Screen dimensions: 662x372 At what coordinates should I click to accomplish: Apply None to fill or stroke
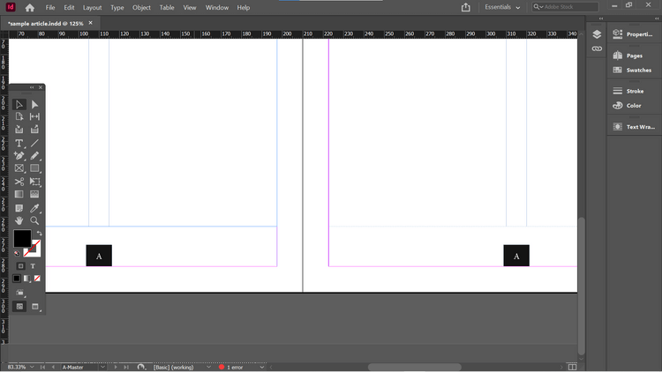point(37,279)
